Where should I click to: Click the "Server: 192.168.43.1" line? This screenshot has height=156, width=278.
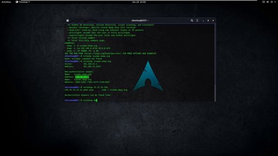[x=81, y=64]
